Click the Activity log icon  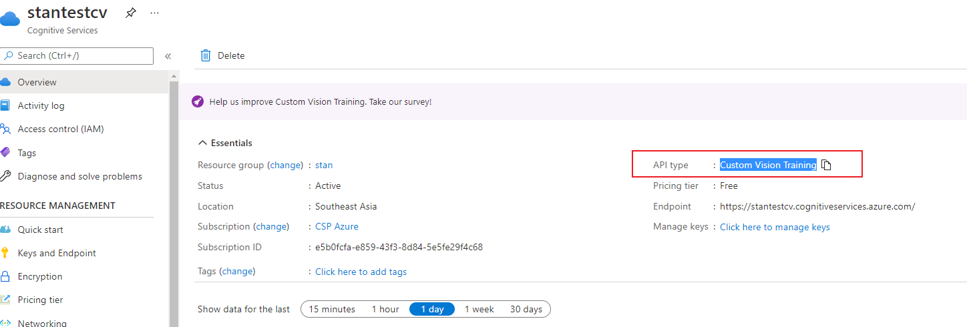tap(5, 105)
